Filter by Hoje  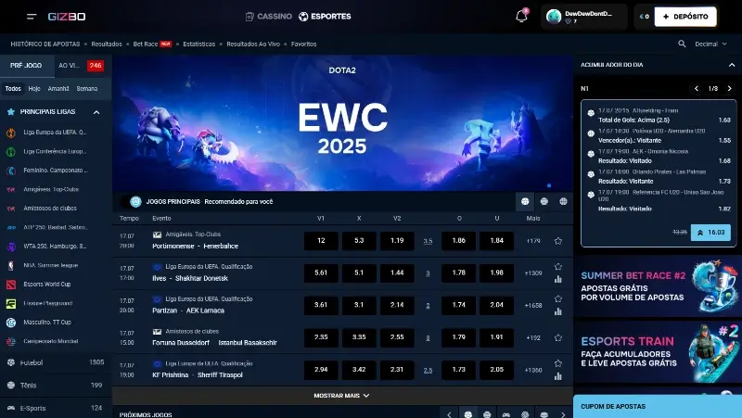(34, 88)
